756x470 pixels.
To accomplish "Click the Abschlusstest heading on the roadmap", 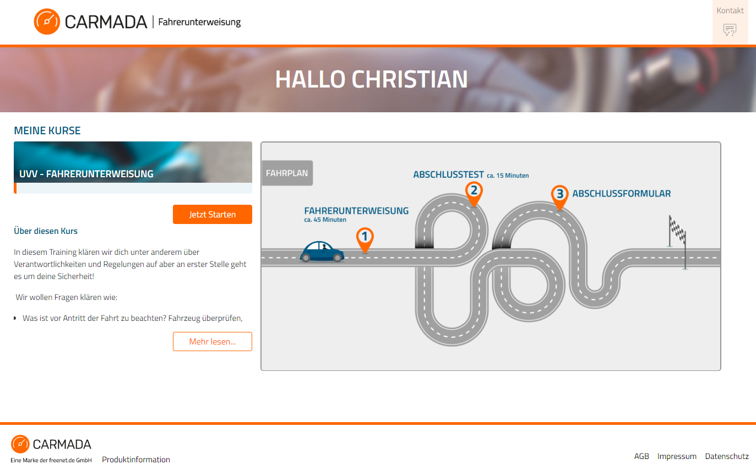I will pos(448,174).
